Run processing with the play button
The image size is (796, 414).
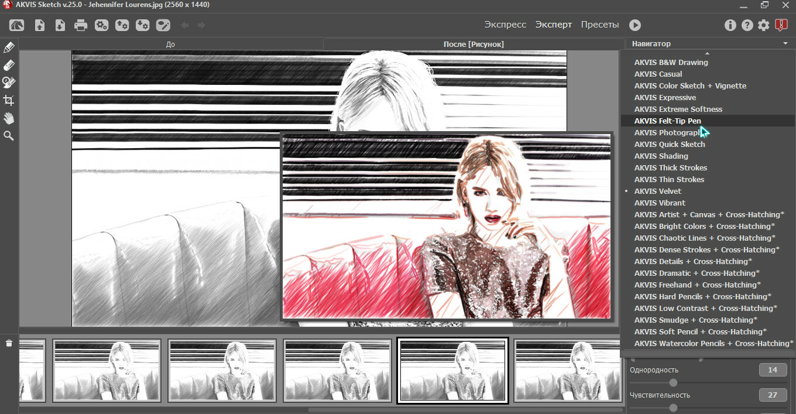[635, 25]
